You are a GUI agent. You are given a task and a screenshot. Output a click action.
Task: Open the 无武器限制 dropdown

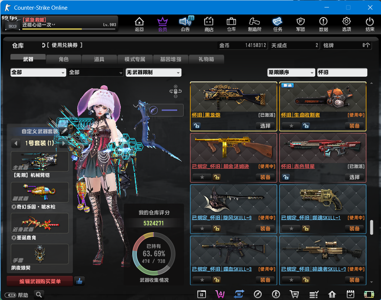(x=153, y=72)
